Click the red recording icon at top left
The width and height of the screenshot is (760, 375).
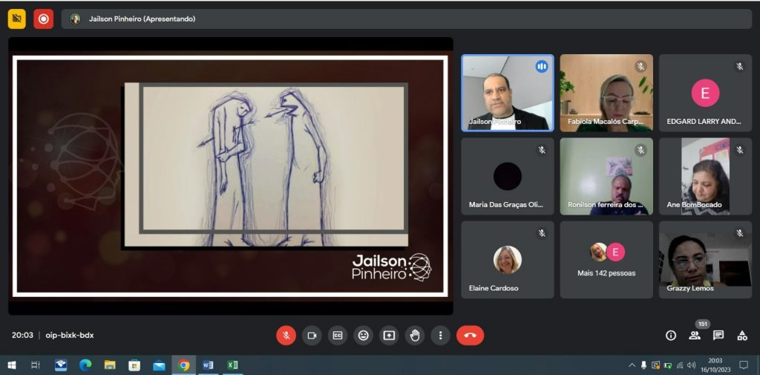click(43, 19)
